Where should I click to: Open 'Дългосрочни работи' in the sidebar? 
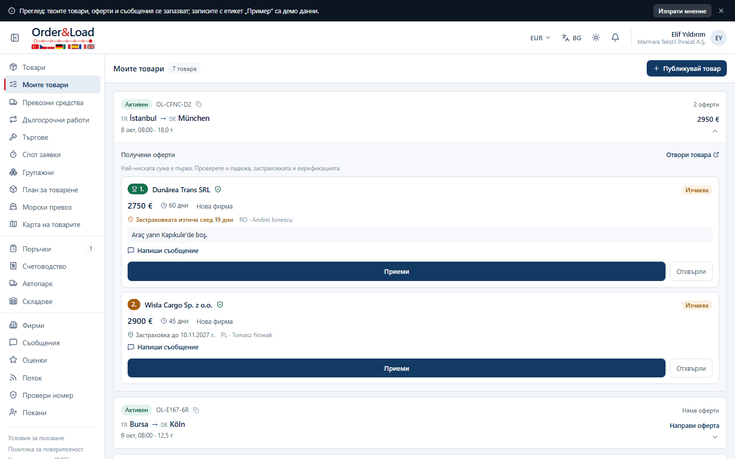[52, 120]
